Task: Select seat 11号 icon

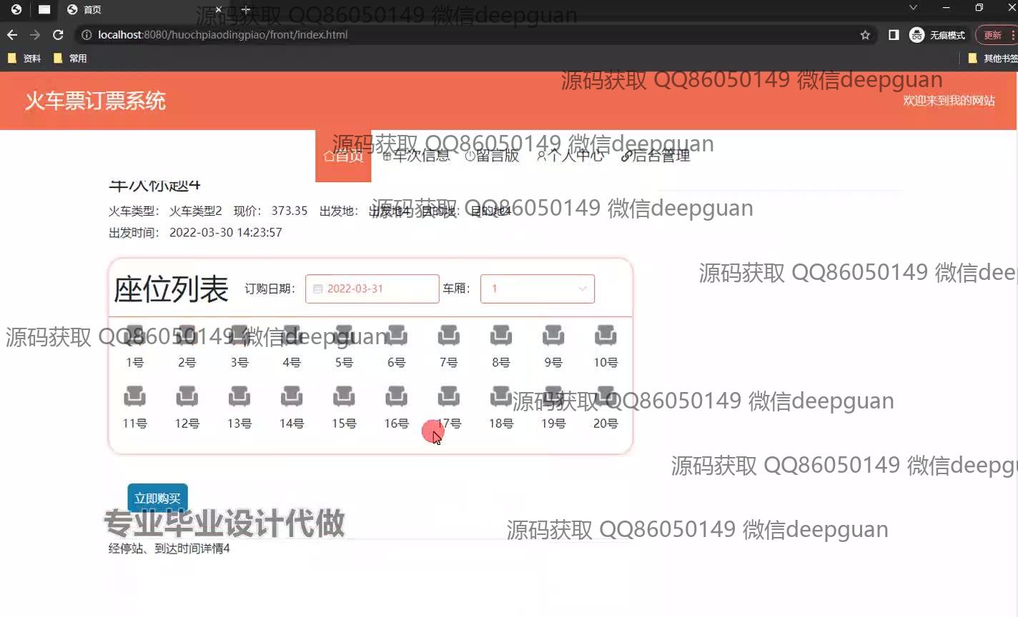Action: point(134,396)
